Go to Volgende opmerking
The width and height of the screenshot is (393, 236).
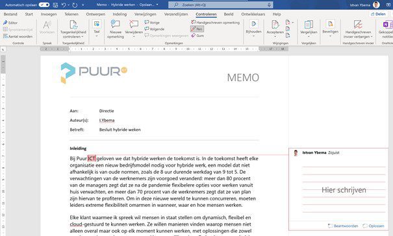click(x=155, y=29)
